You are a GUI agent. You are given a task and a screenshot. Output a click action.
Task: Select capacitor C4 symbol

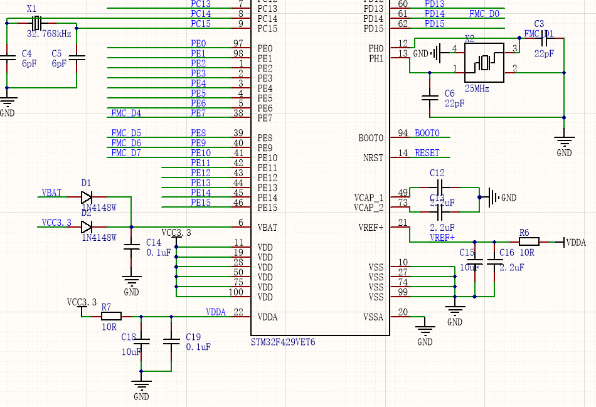click(x=7, y=58)
